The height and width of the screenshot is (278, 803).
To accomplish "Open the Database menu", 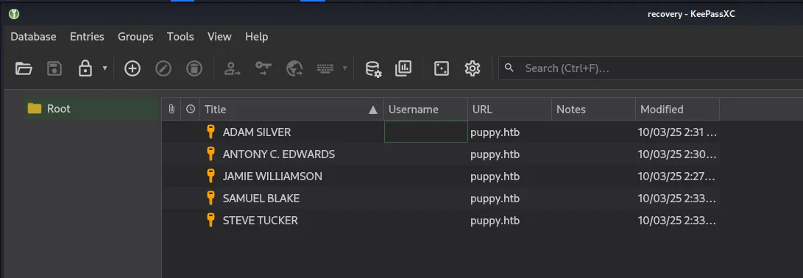I will point(33,36).
